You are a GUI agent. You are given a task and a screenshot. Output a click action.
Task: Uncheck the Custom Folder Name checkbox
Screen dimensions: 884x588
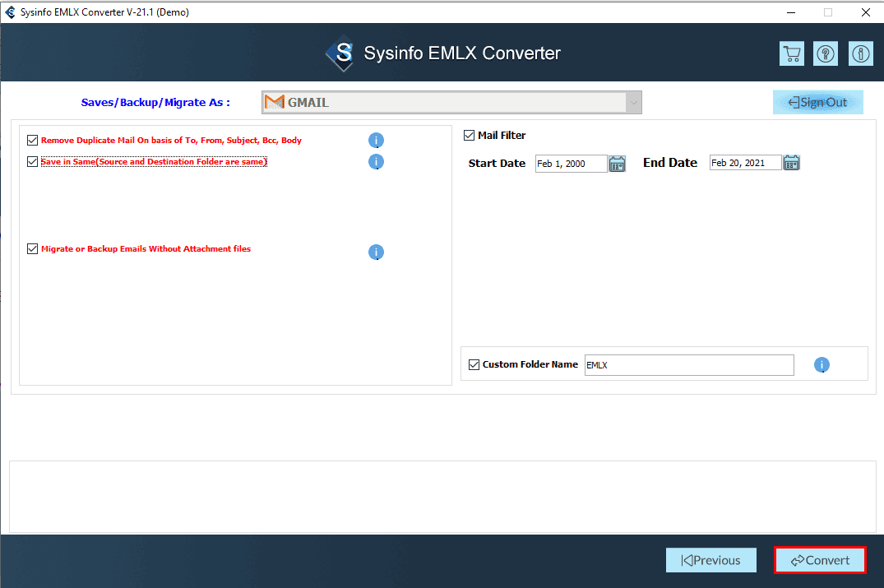click(x=474, y=364)
